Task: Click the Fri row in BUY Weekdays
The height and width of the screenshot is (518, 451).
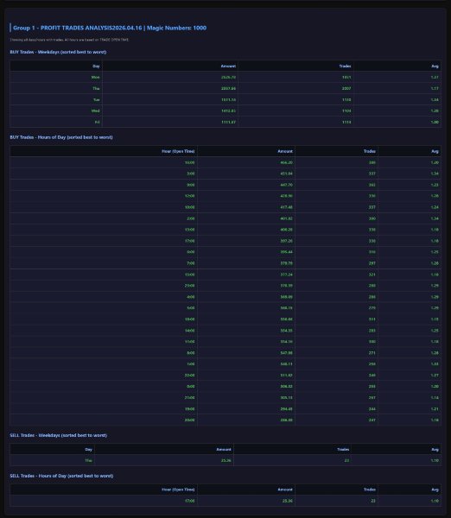Action: (225, 122)
